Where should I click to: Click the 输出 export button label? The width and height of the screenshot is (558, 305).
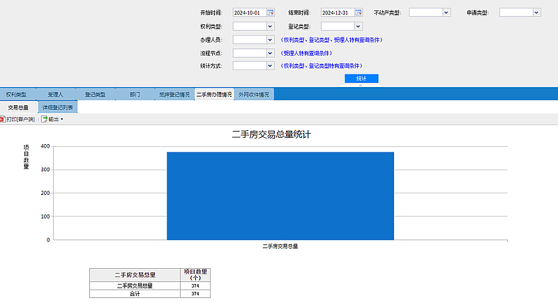tap(54, 120)
